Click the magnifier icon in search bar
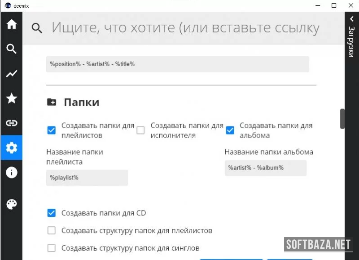 [x=37, y=28]
